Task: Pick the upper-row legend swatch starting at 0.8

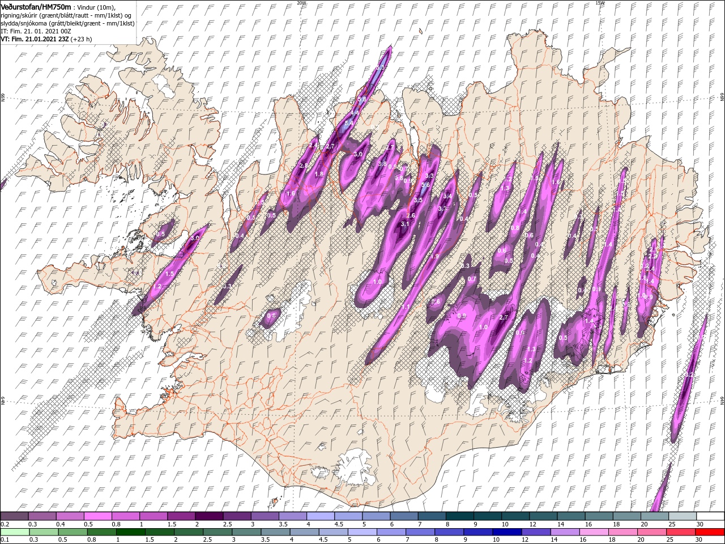Action: click(x=125, y=516)
